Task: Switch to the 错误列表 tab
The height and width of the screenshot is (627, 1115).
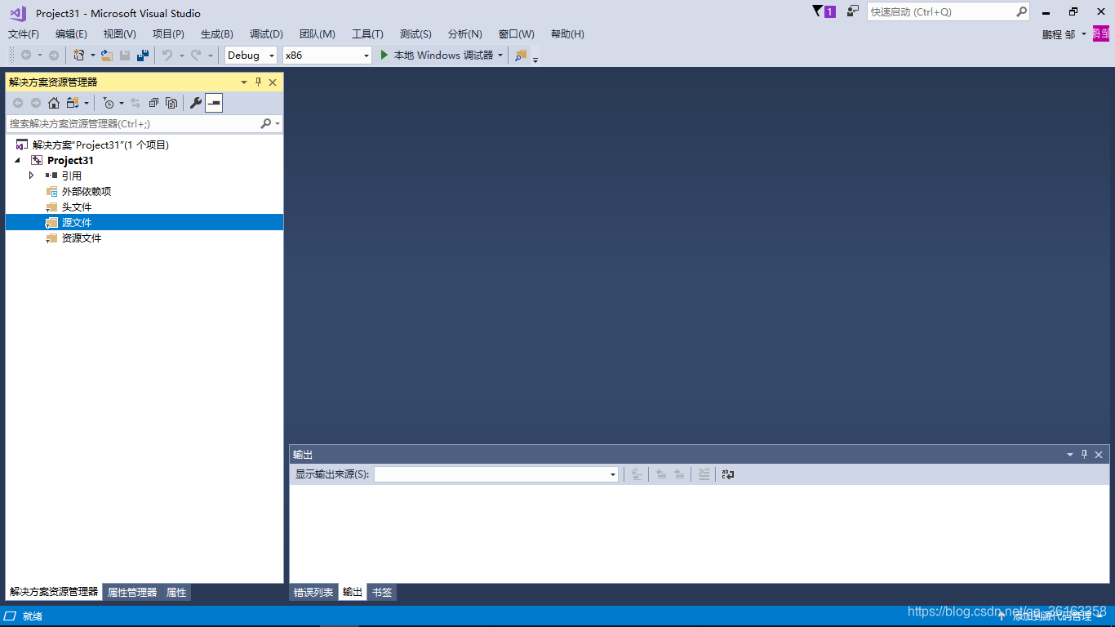Action: (x=313, y=592)
